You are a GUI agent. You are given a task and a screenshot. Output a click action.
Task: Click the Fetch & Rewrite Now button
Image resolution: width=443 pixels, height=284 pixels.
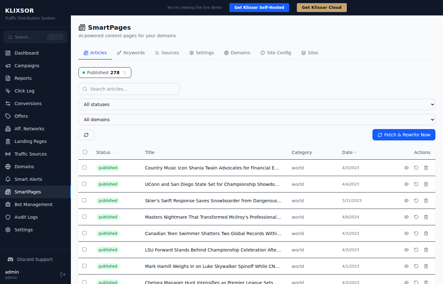404,135
